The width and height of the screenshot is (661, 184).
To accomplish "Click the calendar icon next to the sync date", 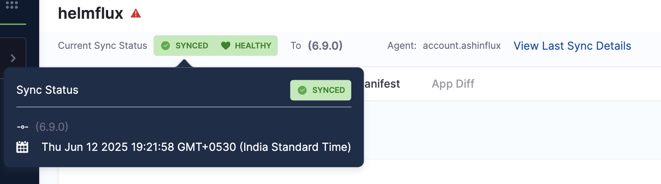I will pos(22,147).
